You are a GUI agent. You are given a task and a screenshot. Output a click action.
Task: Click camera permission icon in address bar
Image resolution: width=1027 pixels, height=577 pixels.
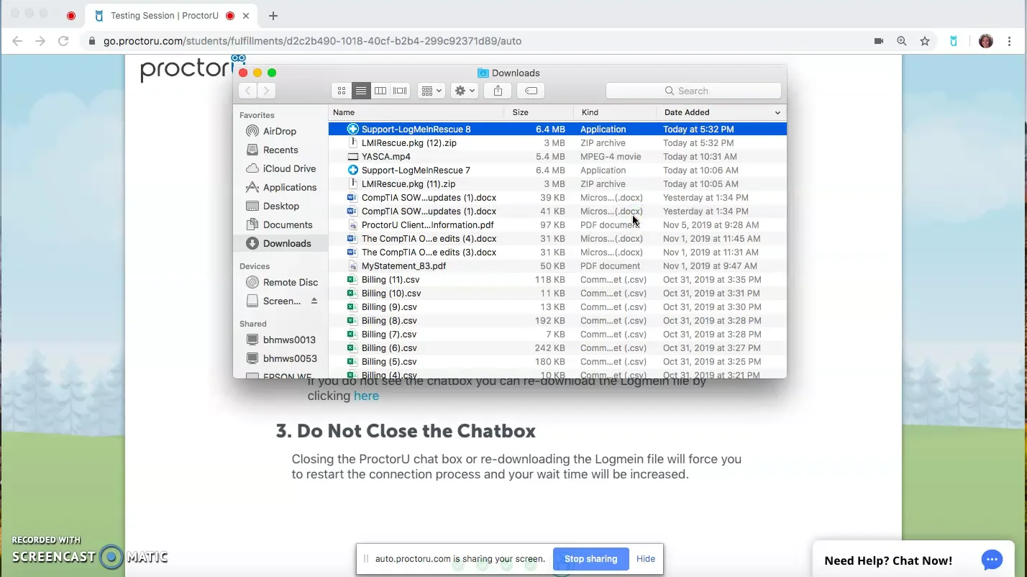[x=878, y=41]
